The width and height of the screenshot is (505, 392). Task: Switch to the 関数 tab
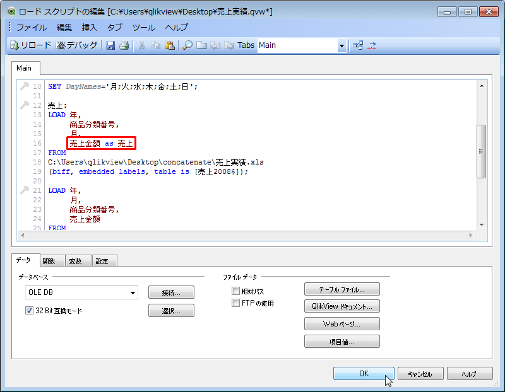tap(49, 261)
